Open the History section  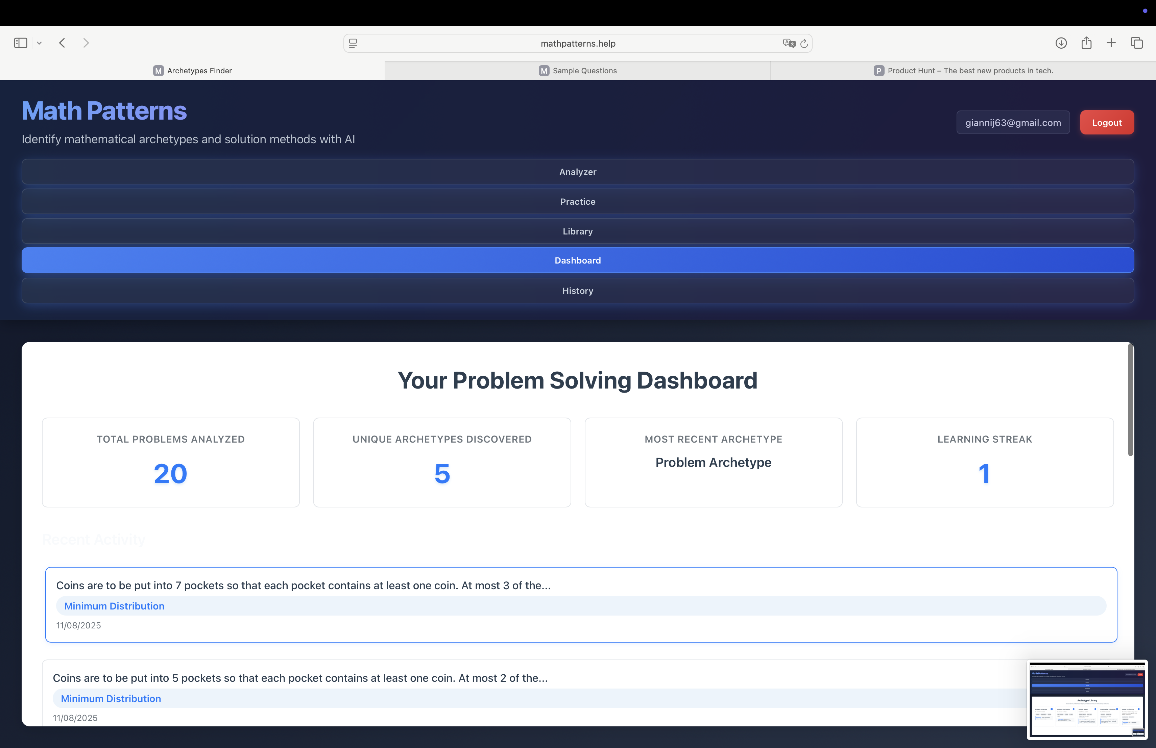click(x=578, y=291)
